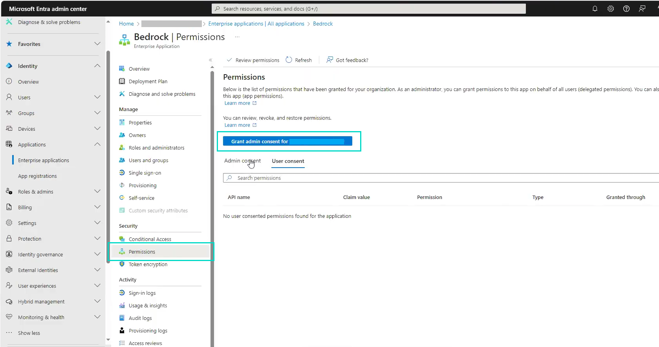Click Learn more link below revoke text
This screenshot has height=347, width=659.
[240, 125]
